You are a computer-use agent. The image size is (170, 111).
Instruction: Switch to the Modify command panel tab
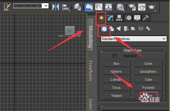[x=110, y=18]
